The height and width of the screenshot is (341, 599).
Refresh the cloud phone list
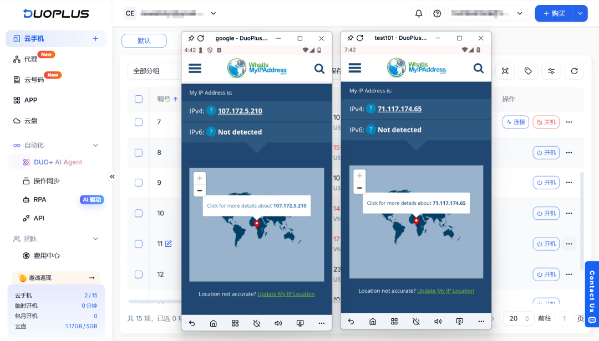tap(574, 71)
